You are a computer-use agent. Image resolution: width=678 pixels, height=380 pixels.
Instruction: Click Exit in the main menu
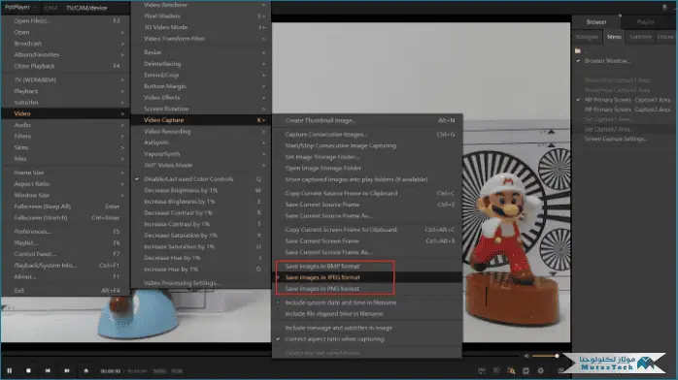tap(66, 290)
